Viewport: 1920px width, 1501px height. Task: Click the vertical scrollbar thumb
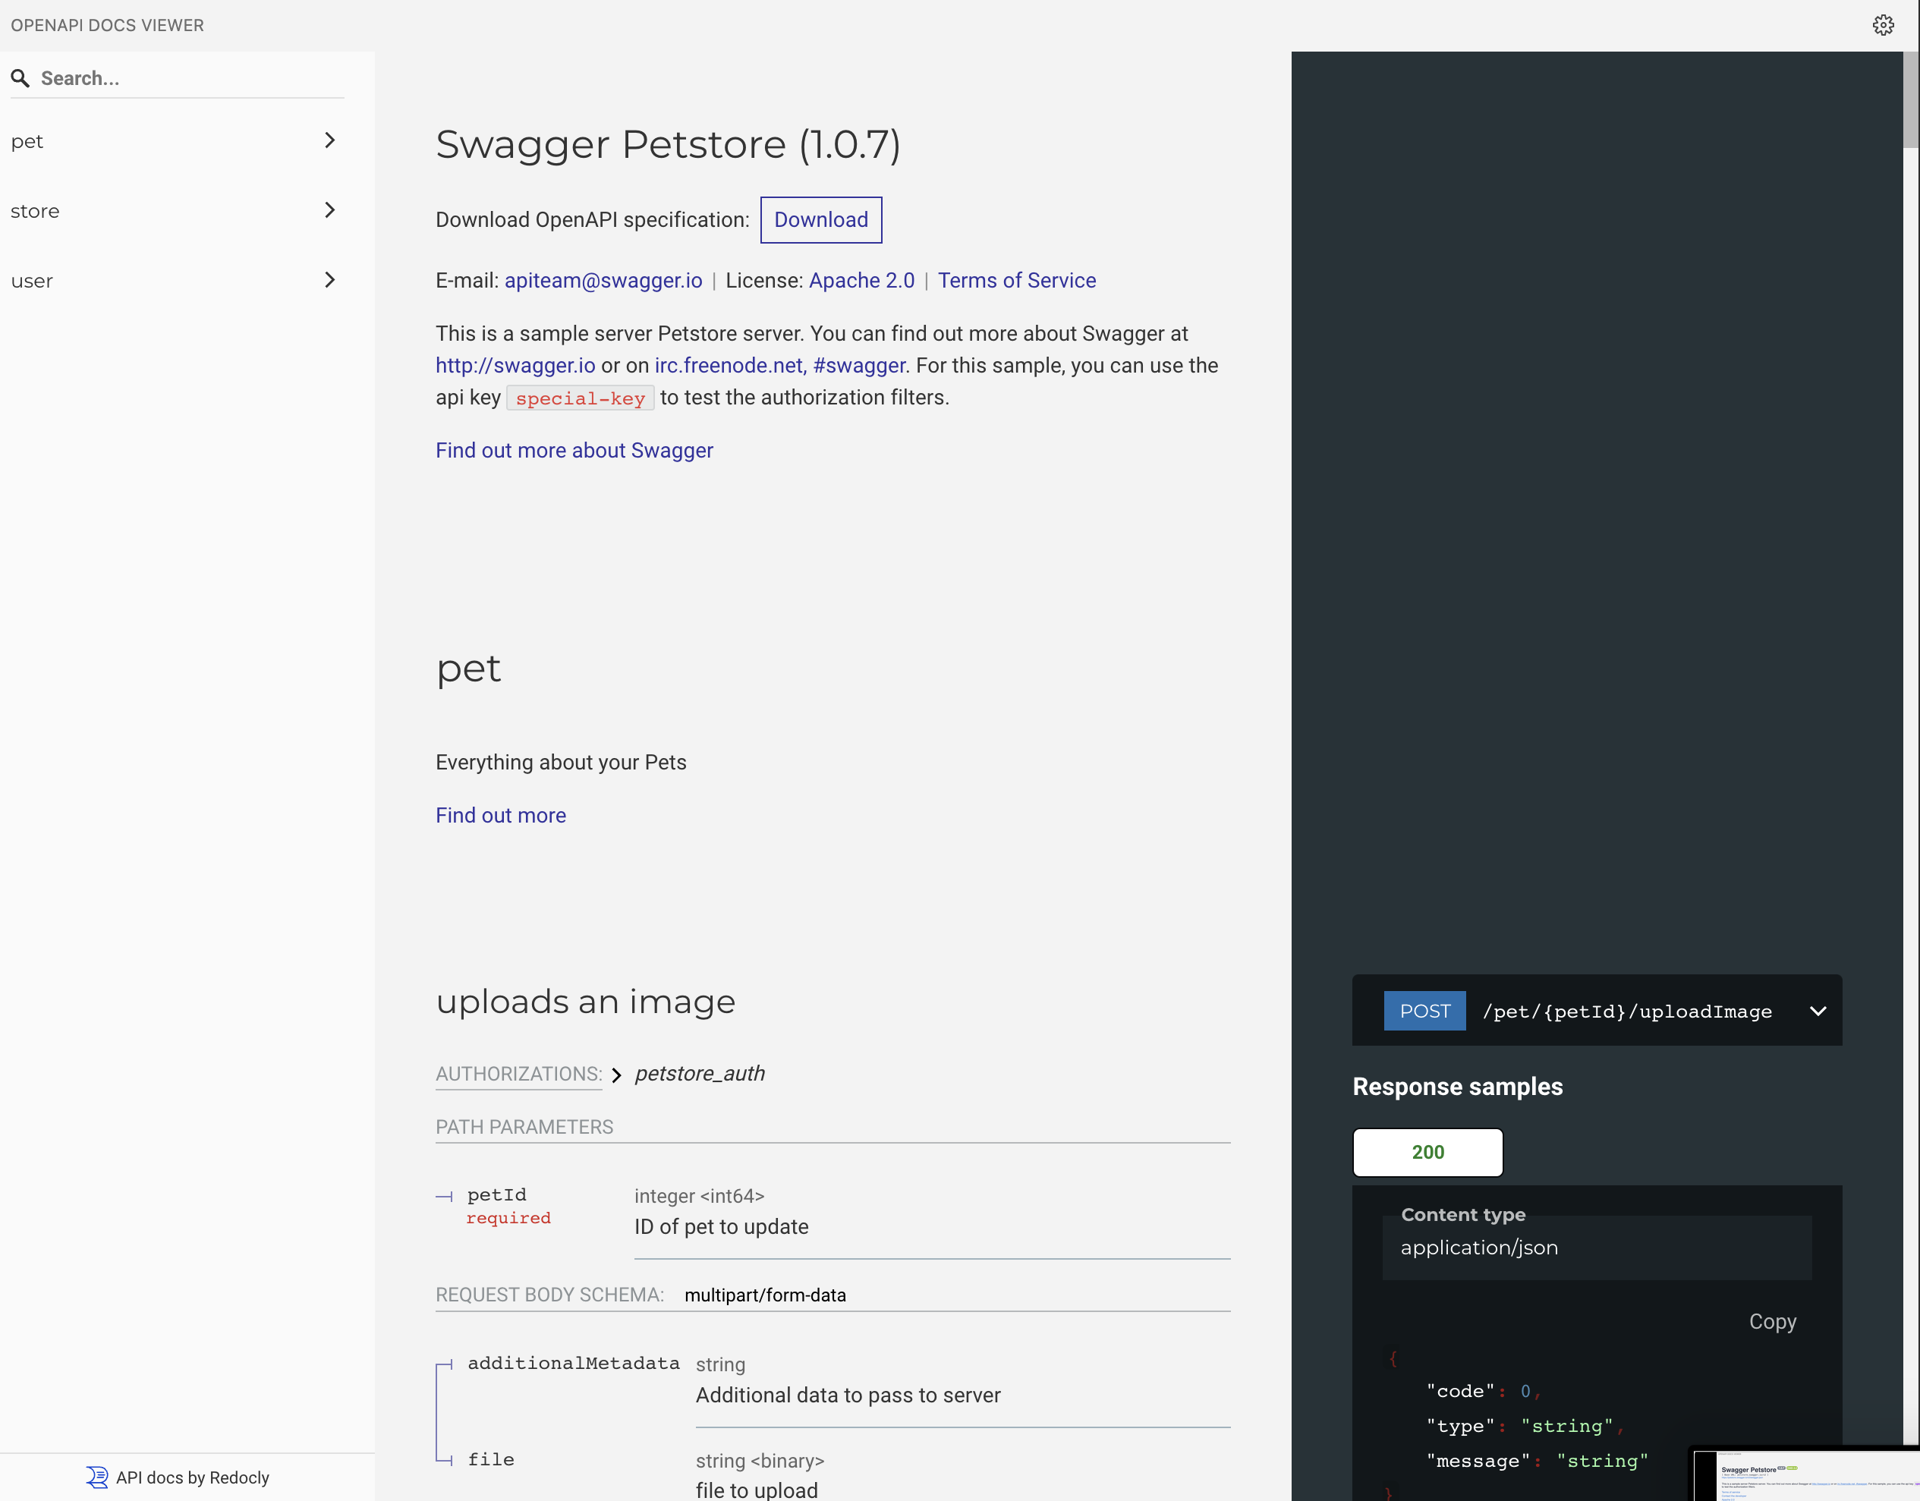(x=1910, y=99)
